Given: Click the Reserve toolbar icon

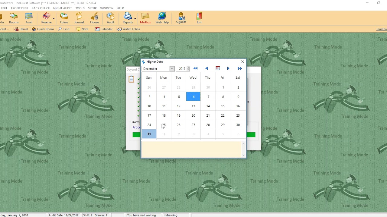Looking at the screenshot, I should point(46,18).
